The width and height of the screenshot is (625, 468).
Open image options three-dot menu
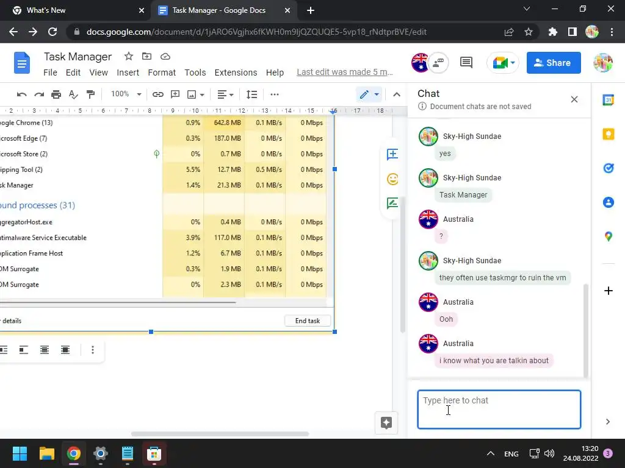pyautogui.click(x=93, y=350)
